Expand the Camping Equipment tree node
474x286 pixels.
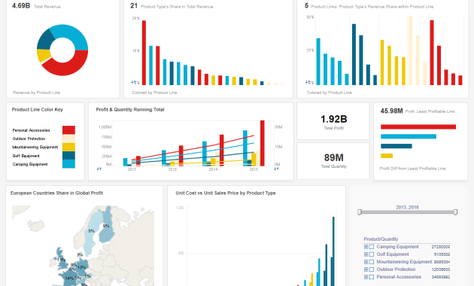click(x=366, y=247)
